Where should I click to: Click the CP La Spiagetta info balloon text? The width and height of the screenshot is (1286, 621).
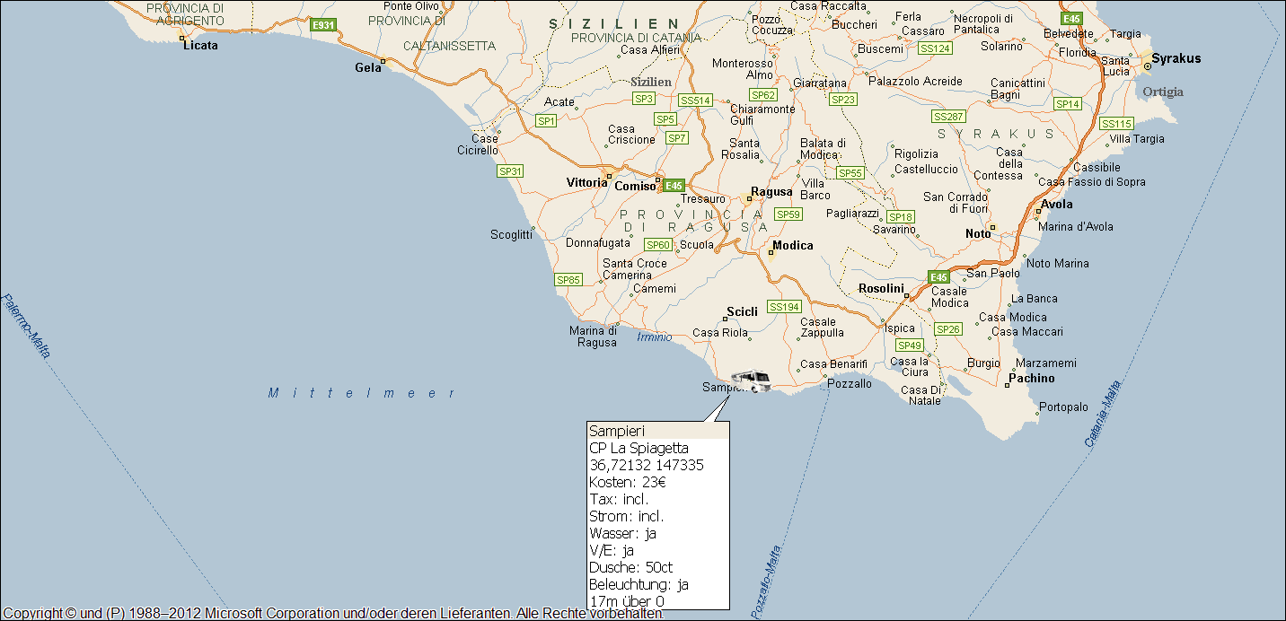pyautogui.click(x=639, y=448)
